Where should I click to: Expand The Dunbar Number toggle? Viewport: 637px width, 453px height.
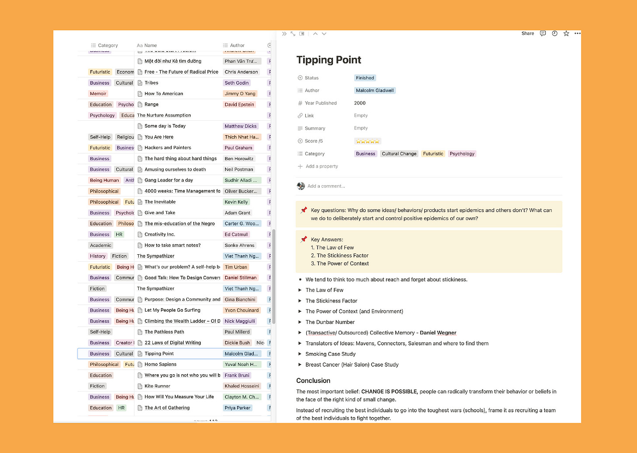(x=300, y=322)
